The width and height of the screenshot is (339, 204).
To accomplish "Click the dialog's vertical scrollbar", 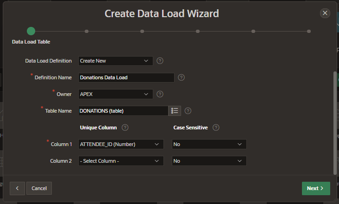I will tap(335, 123).
